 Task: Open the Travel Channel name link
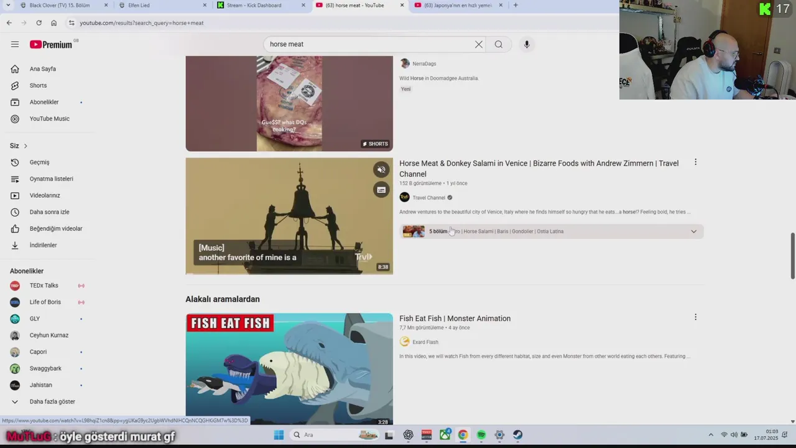[428, 198]
